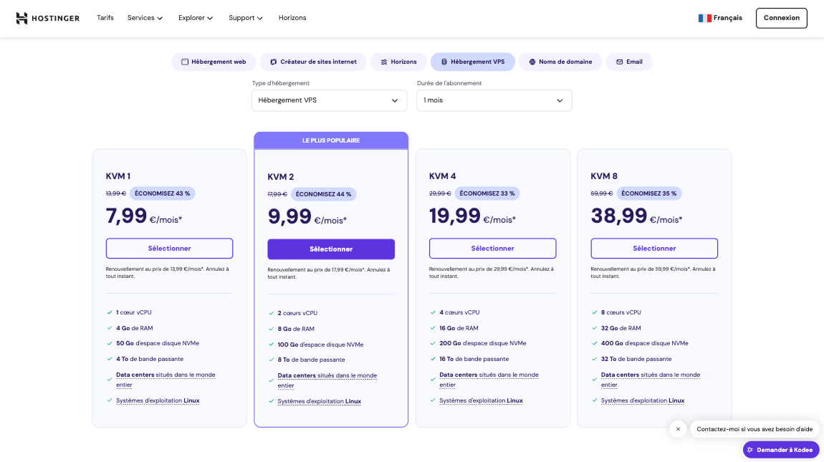Click the Hébergement VPS server icon
Image resolution: width=824 pixels, height=462 pixels.
(444, 62)
